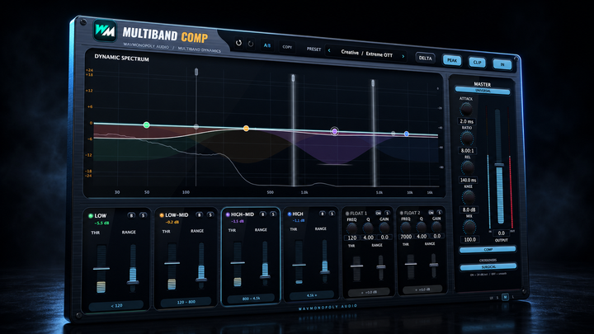
Task: Toggle FLOAT 1 ON switch
Action: pyautogui.click(x=378, y=213)
